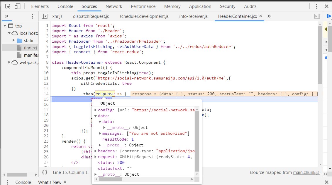Viewport: 332px width, 185px height.
Task: Click the highlighted response variable
Action: (x=105, y=94)
